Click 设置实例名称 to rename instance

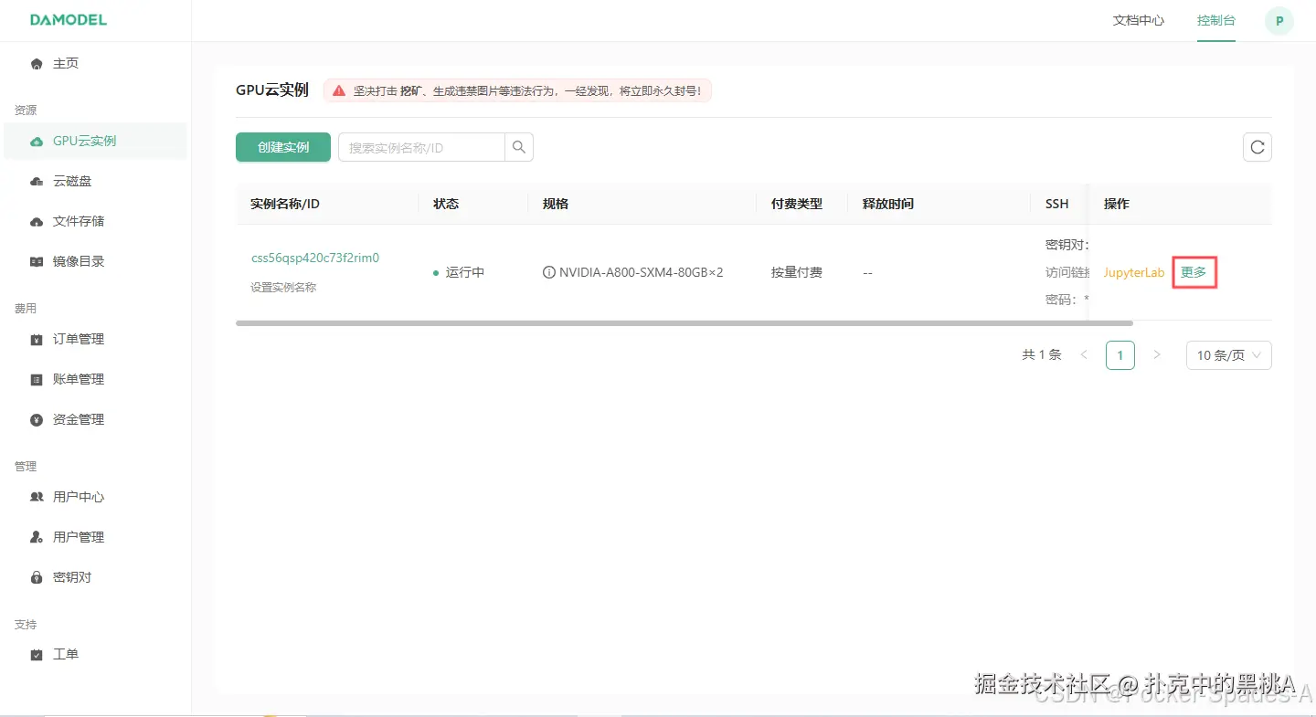[283, 288]
